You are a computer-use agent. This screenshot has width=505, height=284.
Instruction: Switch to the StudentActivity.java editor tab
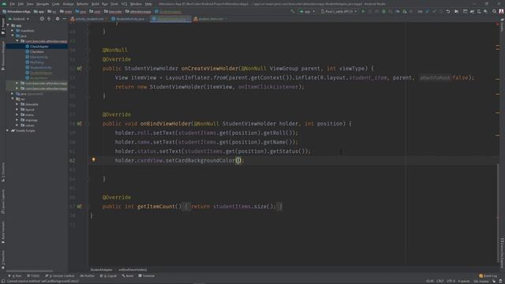point(129,19)
